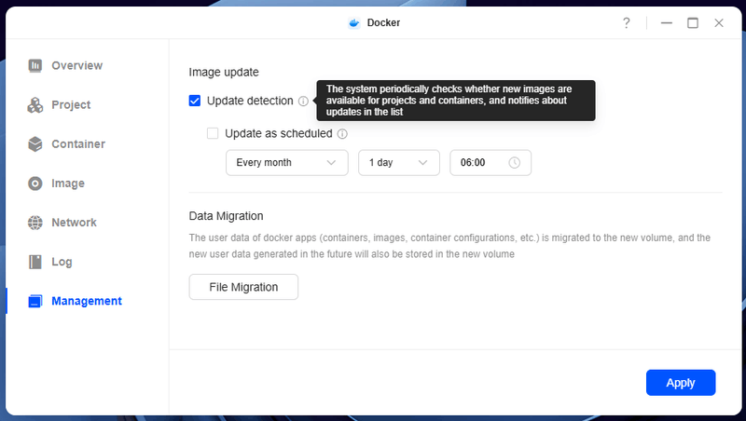Click the File Migration button

click(x=243, y=287)
